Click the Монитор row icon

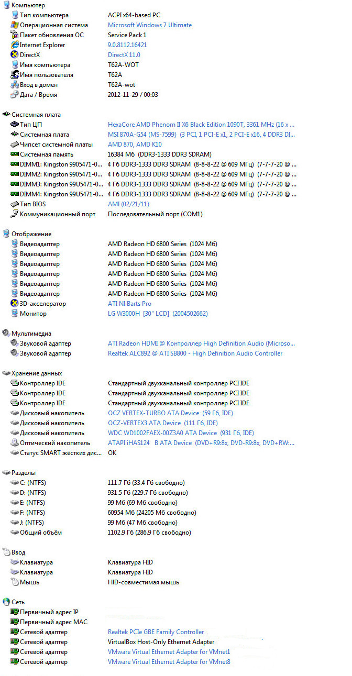(x=15, y=314)
